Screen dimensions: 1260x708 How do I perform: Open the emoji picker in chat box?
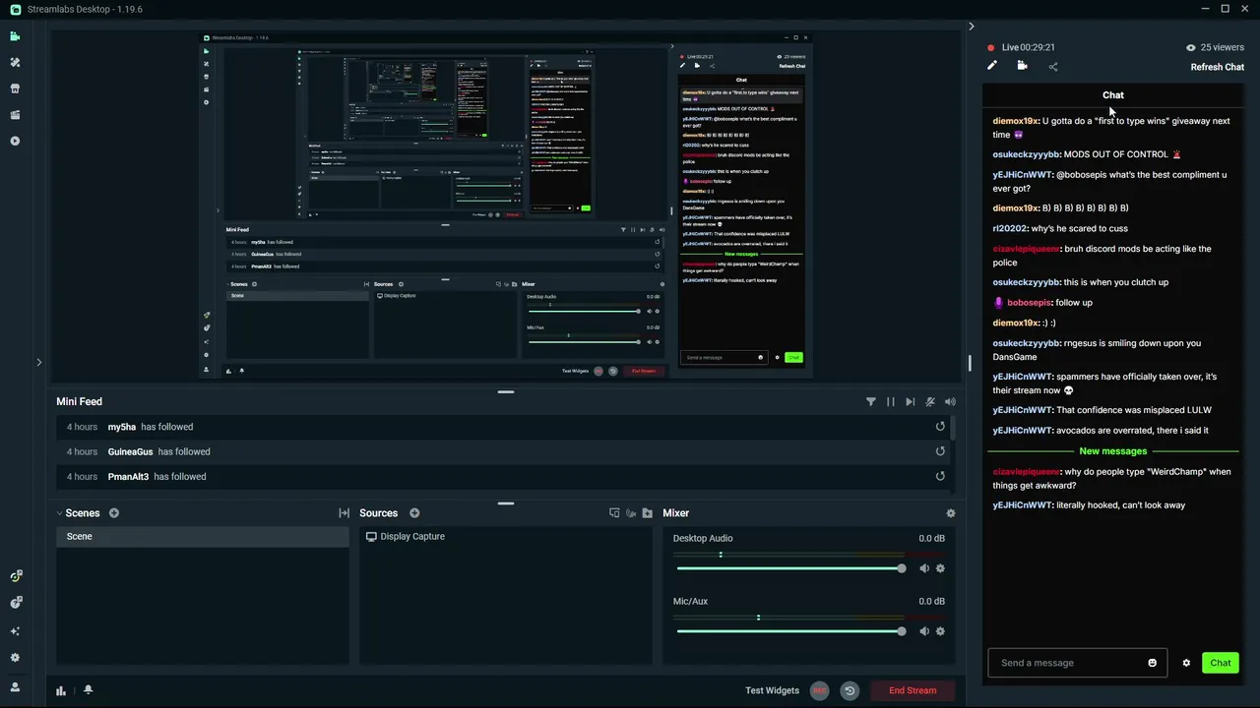(1153, 663)
